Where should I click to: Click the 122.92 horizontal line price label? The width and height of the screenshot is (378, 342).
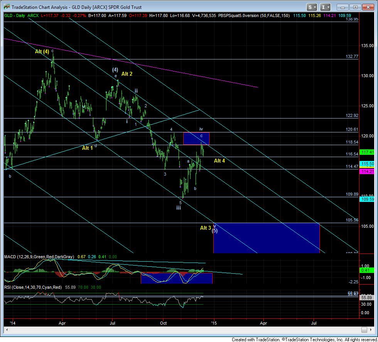[x=352, y=115]
